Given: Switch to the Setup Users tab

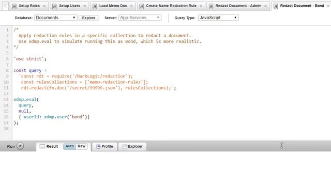Looking at the screenshot, I should tap(69, 6).
